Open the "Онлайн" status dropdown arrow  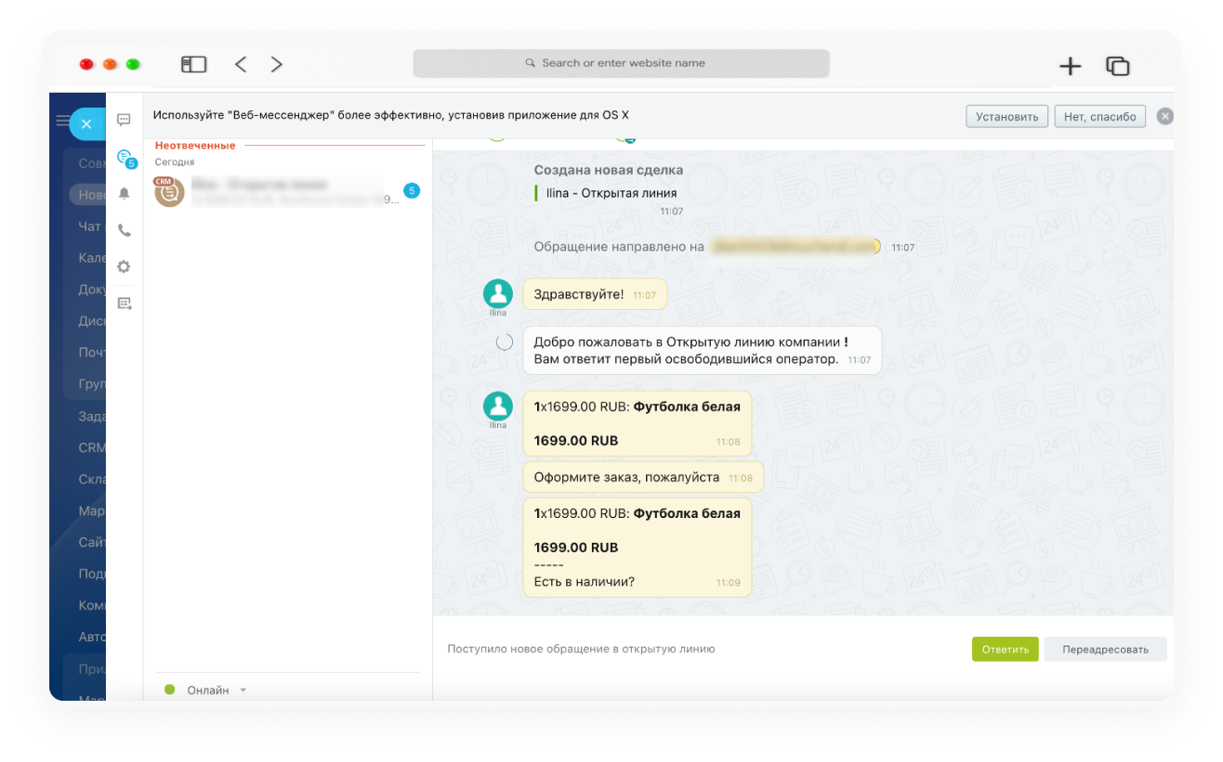(243, 691)
